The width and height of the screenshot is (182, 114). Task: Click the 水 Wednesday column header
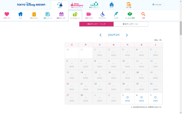click(114, 45)
